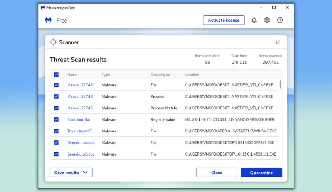Viewport: 332px width, 192px height.
Task: Click the Scanner crosshair icon
Action: (53, 42)
